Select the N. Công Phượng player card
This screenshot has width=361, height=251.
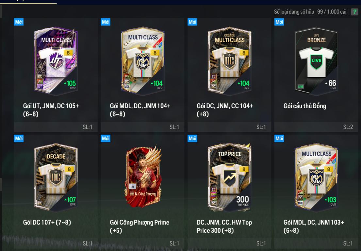pyautogui.click(x=143, y=176)
